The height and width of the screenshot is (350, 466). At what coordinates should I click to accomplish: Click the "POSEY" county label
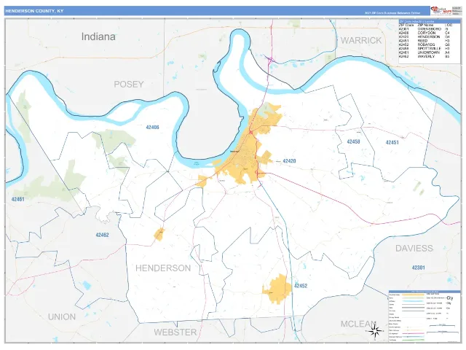(x=129, y=85)
